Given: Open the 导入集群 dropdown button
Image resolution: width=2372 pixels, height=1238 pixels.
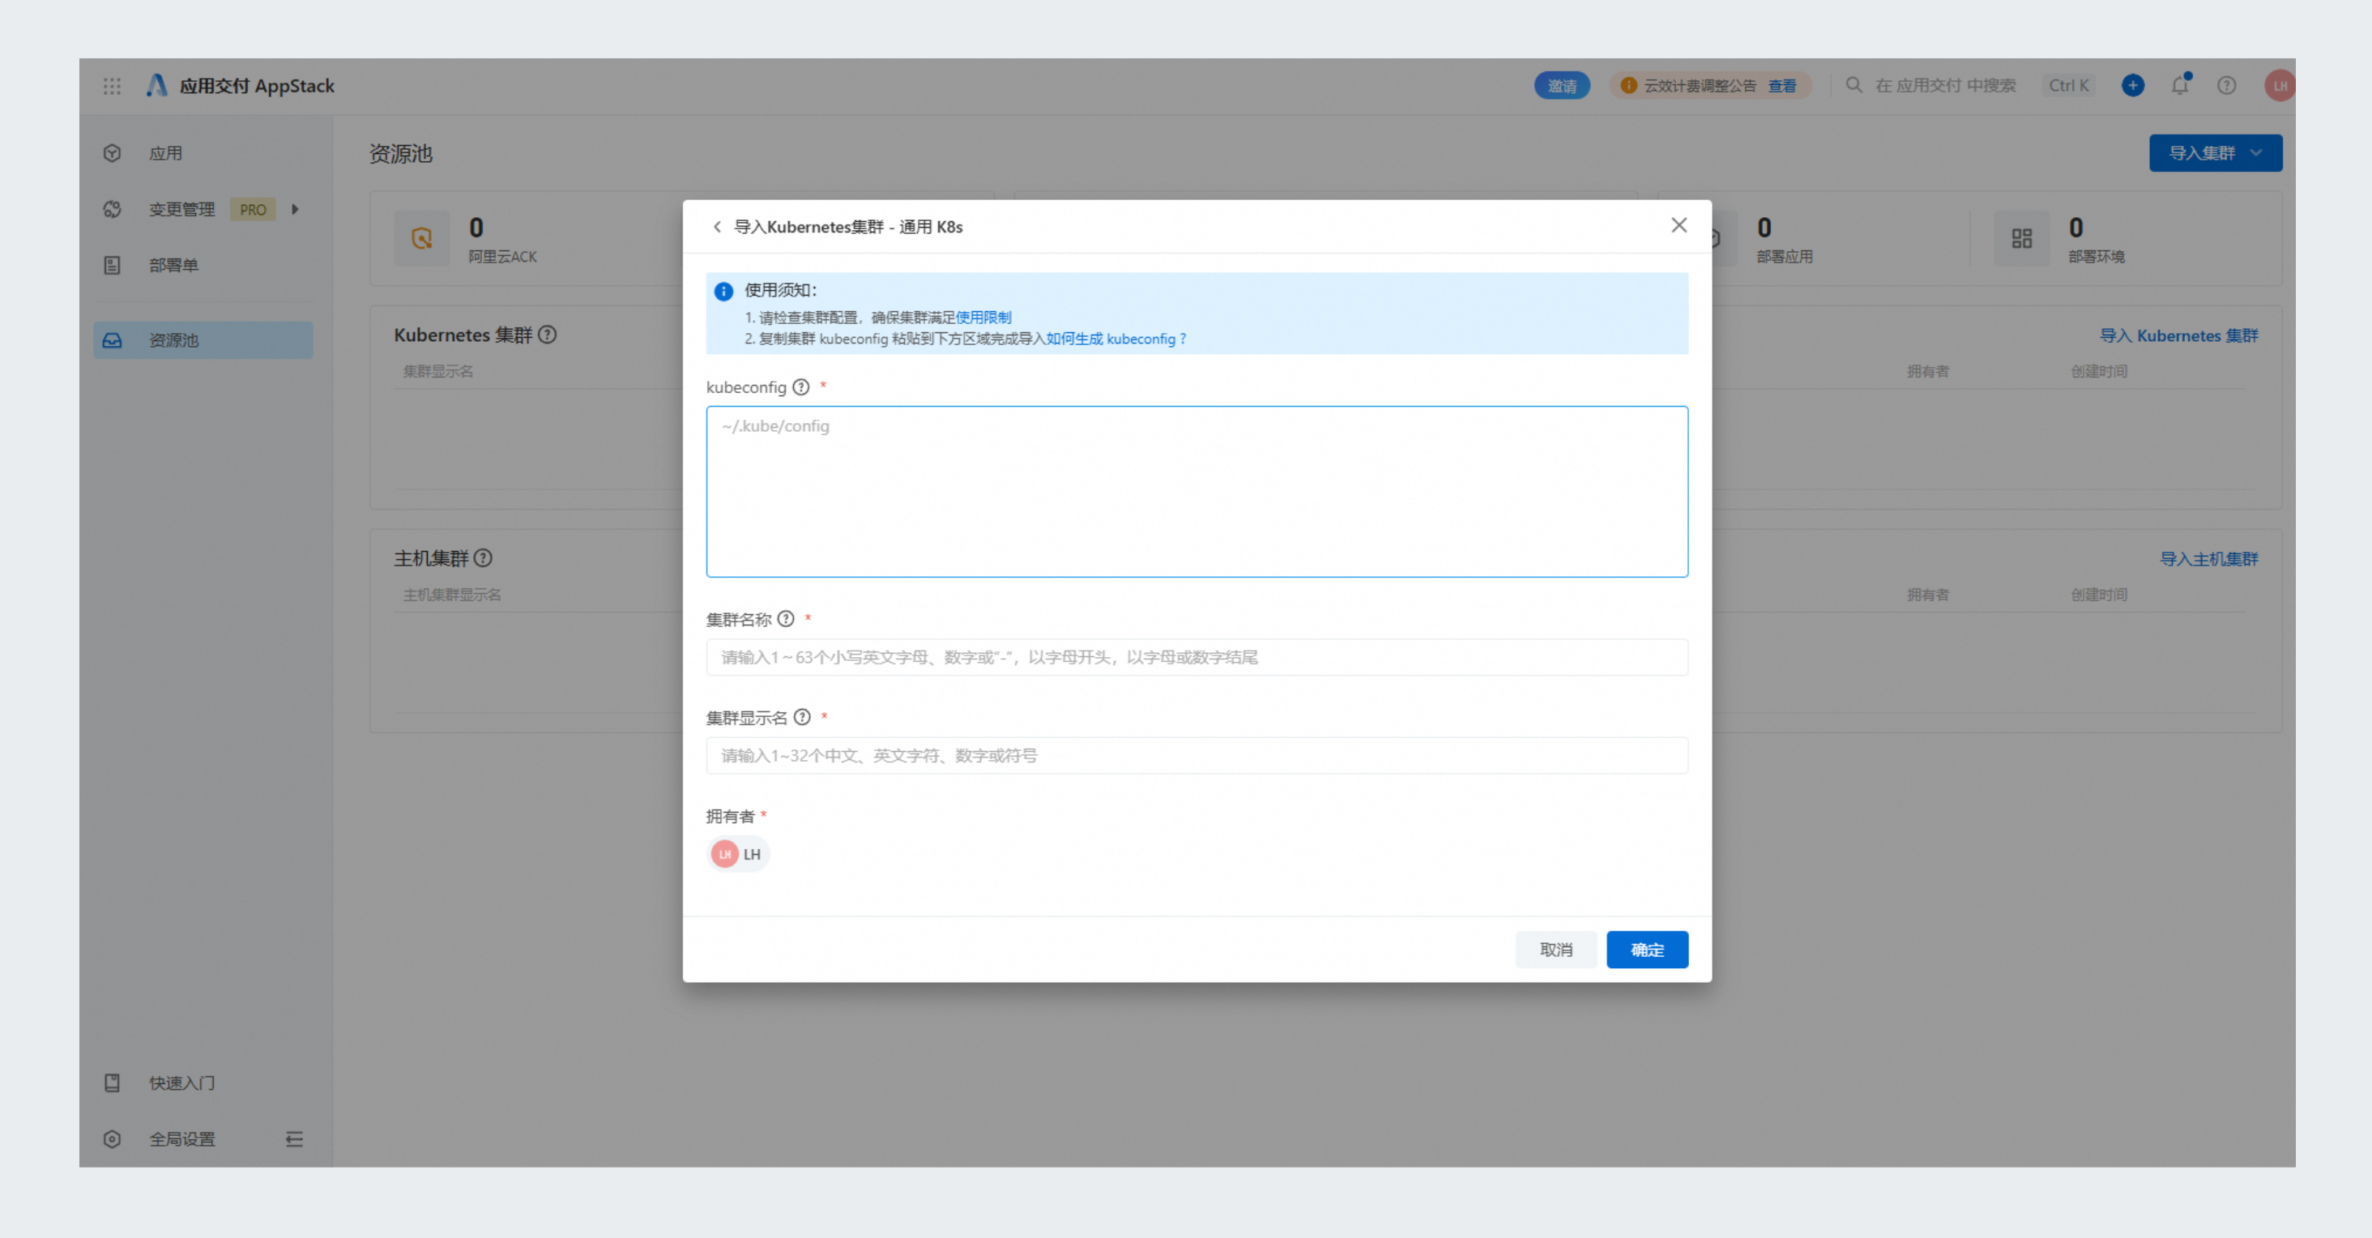Looking at the screenshot, I should click(2215, 153).
